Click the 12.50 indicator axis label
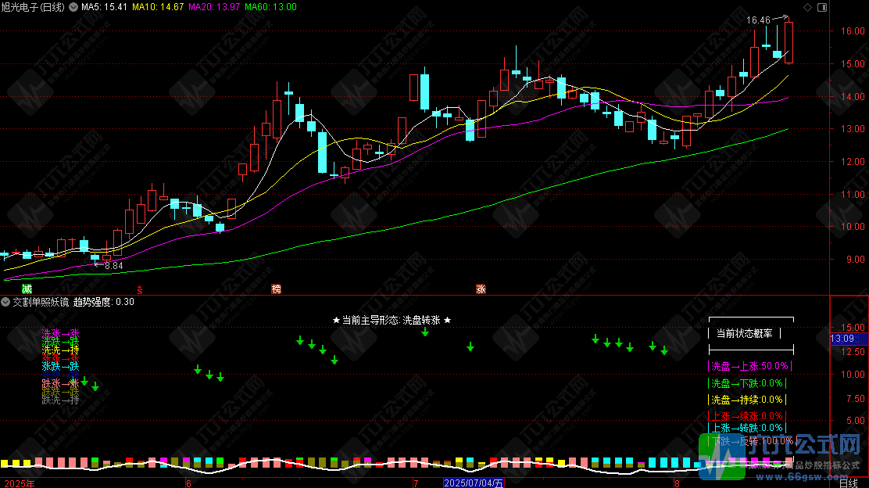 853,352
